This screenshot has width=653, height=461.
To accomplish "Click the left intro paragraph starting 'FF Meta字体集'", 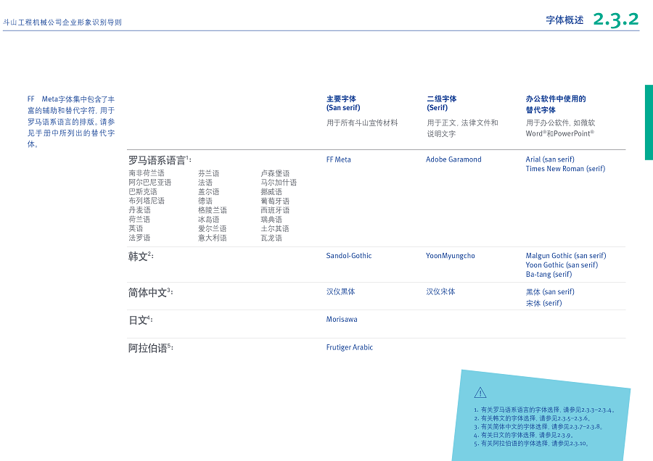I will [71, 122].
